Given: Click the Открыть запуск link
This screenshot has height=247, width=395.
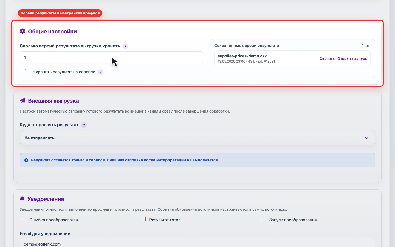Looking at the screenshot, I should pyautogui.click(x=352, y=59).
